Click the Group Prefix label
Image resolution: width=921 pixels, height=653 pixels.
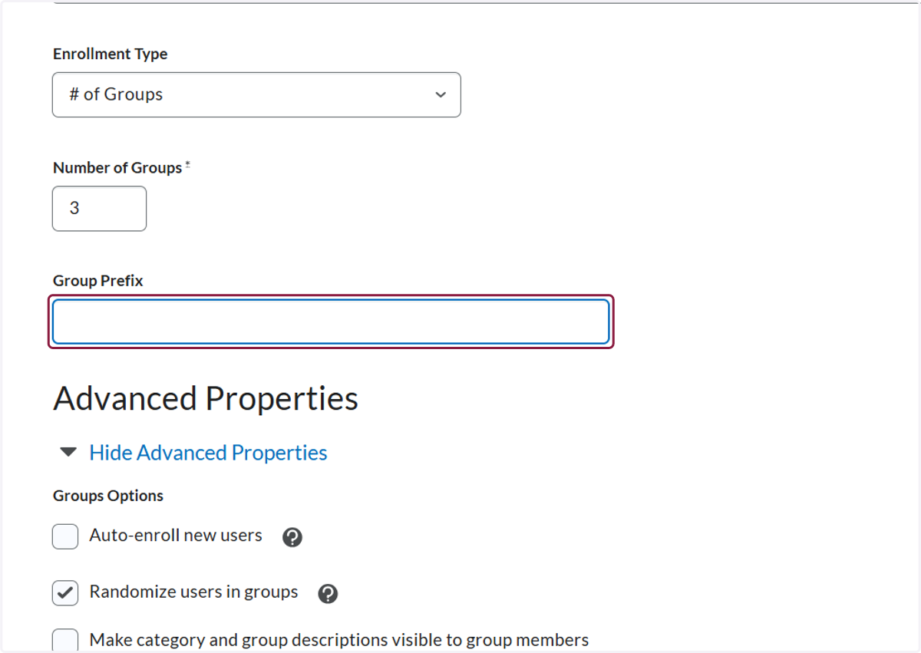(98, 281)
